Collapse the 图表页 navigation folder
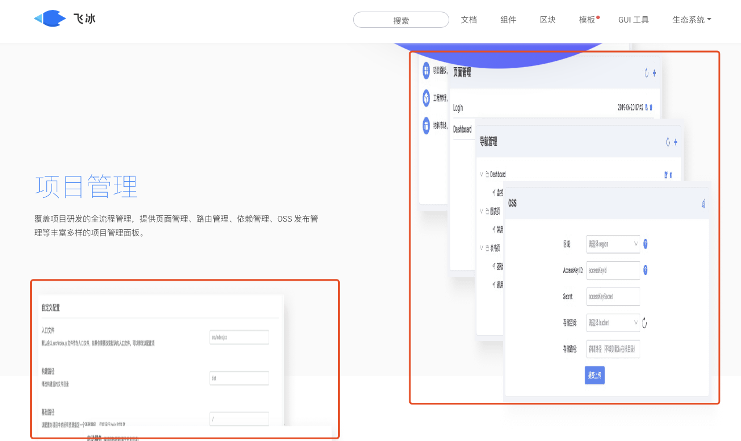741x441 pixels. [x=481, y=211]
